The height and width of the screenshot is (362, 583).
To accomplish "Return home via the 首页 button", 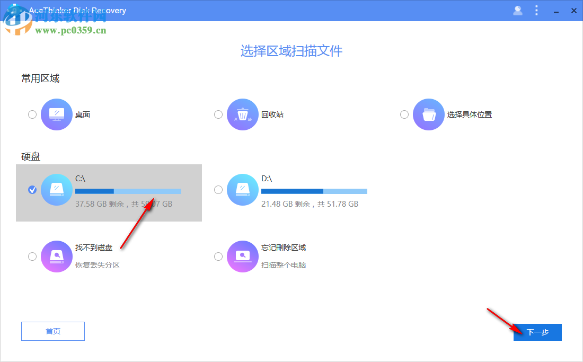I will pyautogui.click(x=52, y=331).
